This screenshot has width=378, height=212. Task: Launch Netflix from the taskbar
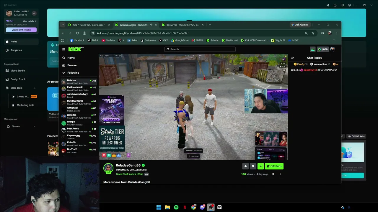coord(185,207)
